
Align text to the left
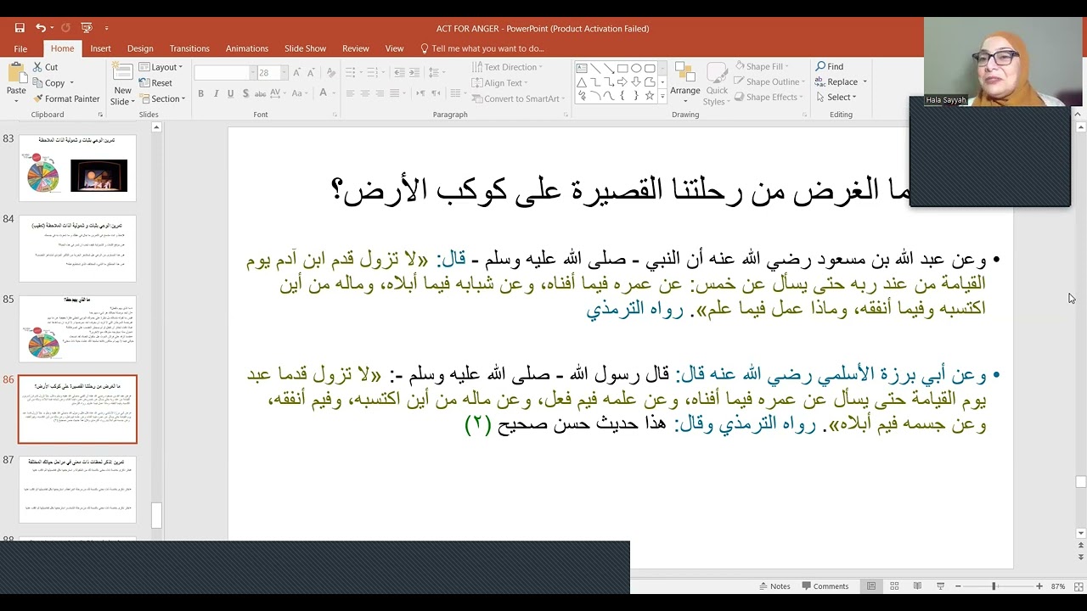(x=350, y=93)
